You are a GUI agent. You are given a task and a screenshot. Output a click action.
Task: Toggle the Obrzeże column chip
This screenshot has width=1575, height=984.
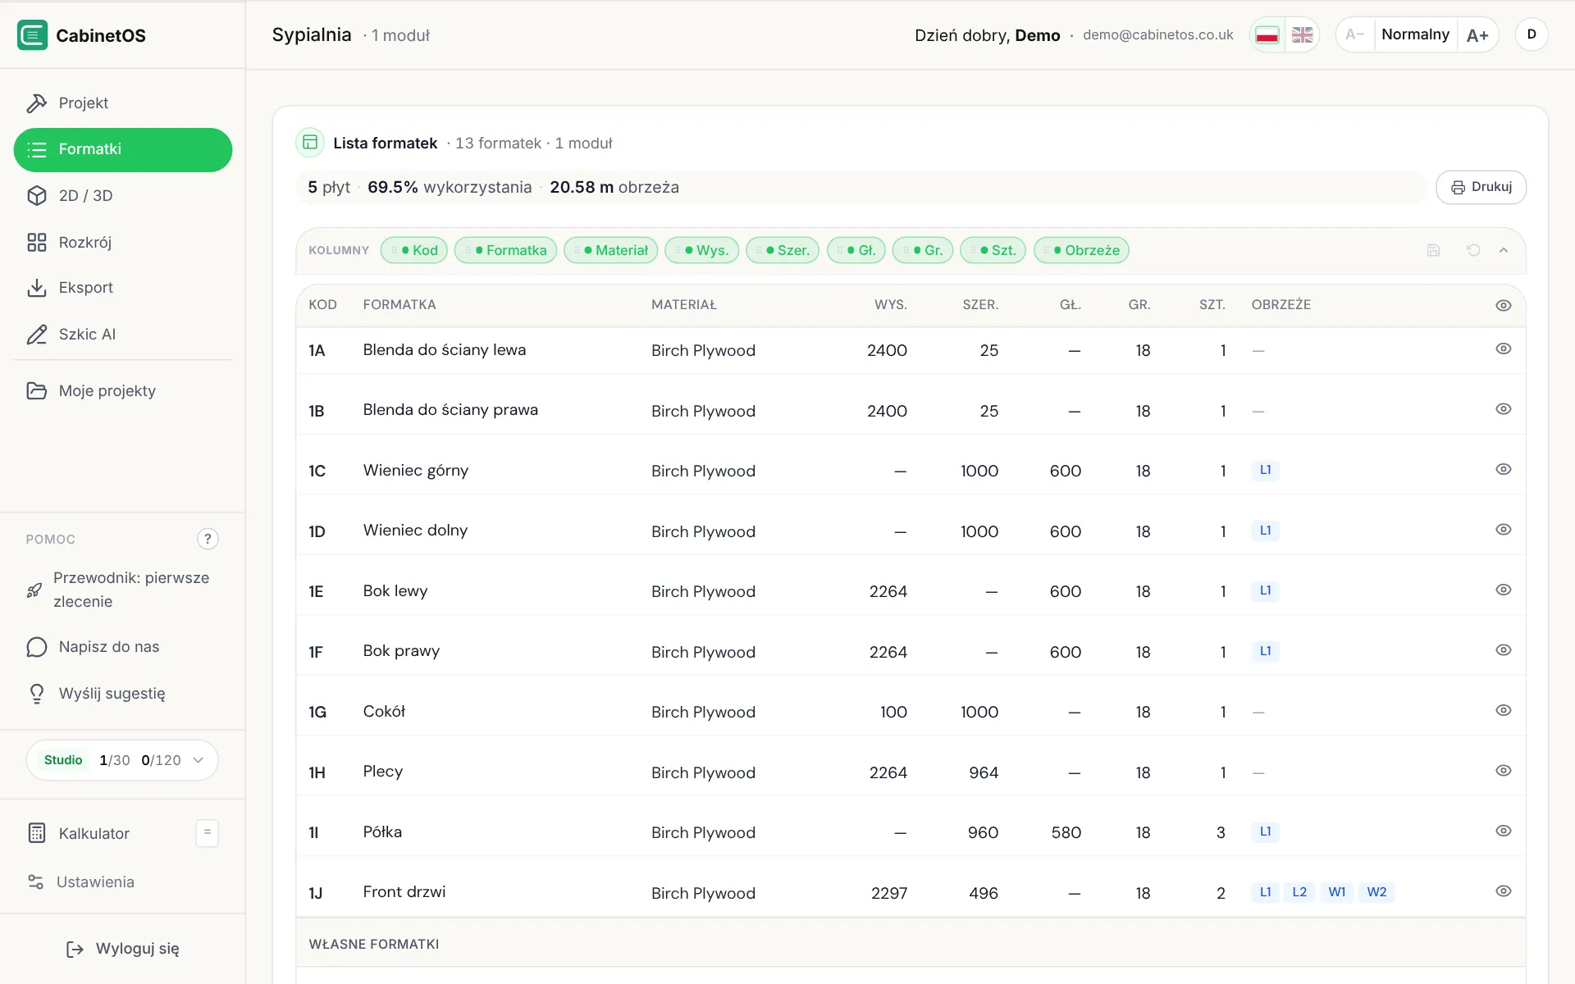click(1081, 250)
